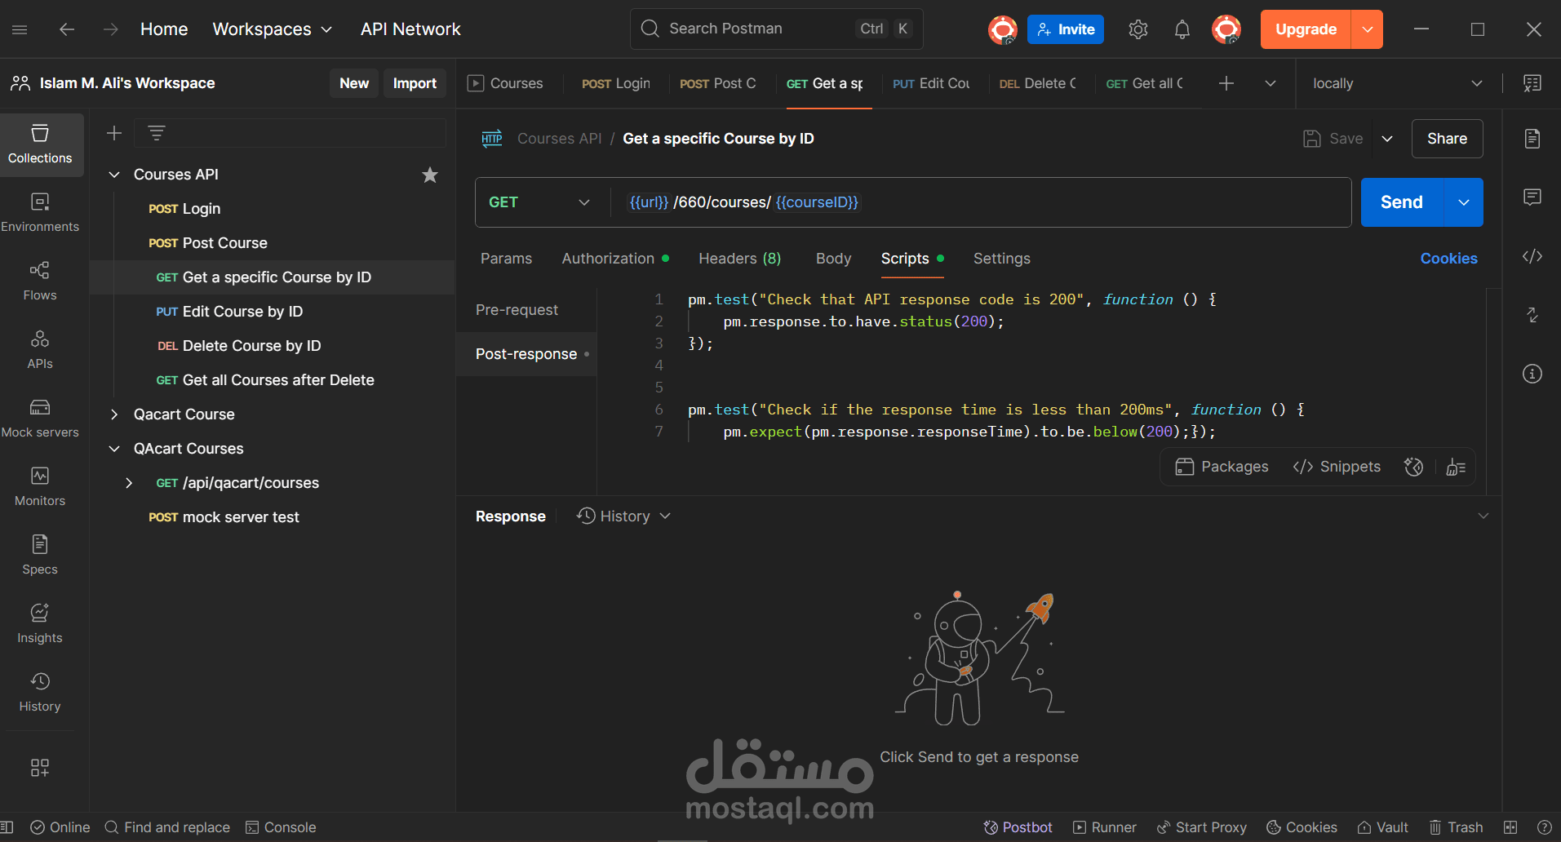1561x842 pixels.
Task: Open the Upgrade dropdown arrow
Action: [x=1368, y=29]
